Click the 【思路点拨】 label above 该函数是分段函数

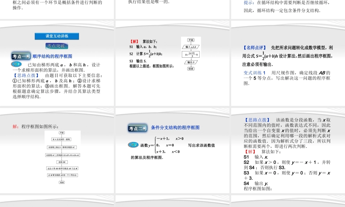[x=257, y=120]
